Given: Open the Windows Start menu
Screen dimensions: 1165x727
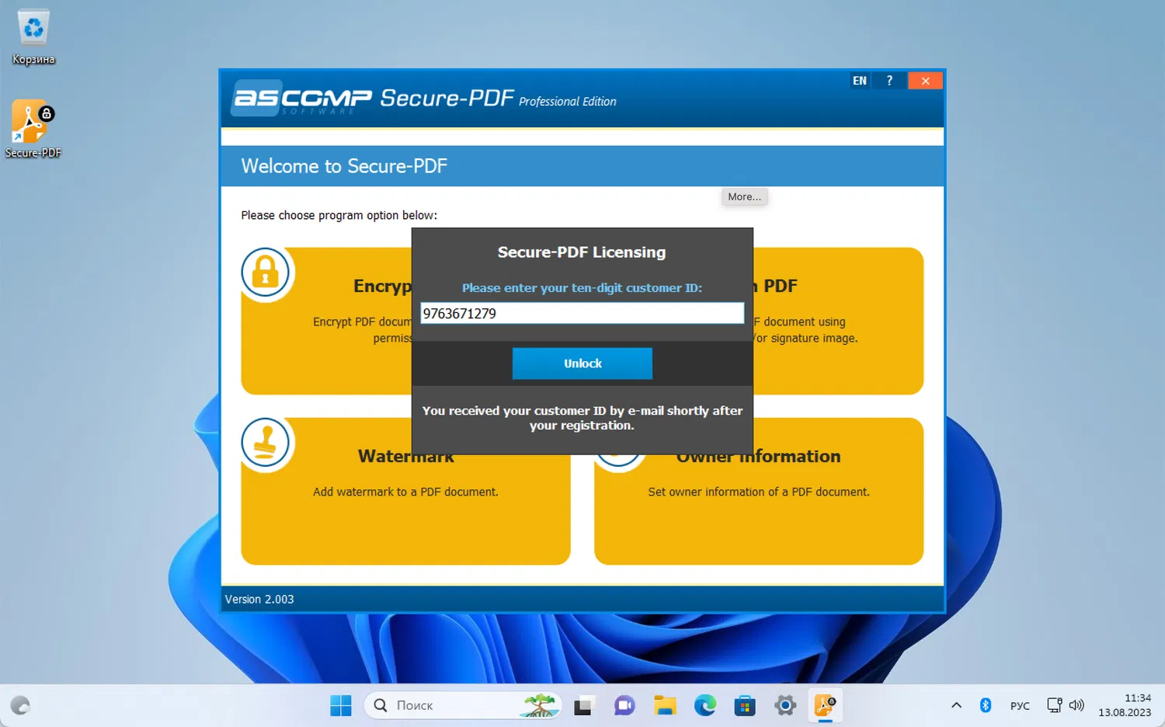Looking at the screenshot, I should point(341,705).
